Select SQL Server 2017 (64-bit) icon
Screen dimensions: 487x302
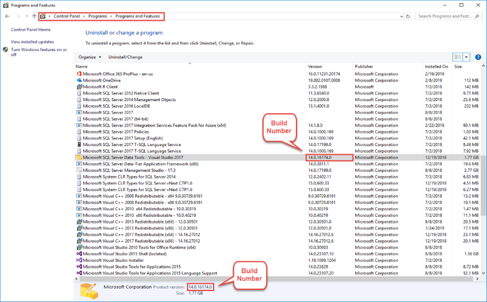pyautogui.click(x=79, y=119)
